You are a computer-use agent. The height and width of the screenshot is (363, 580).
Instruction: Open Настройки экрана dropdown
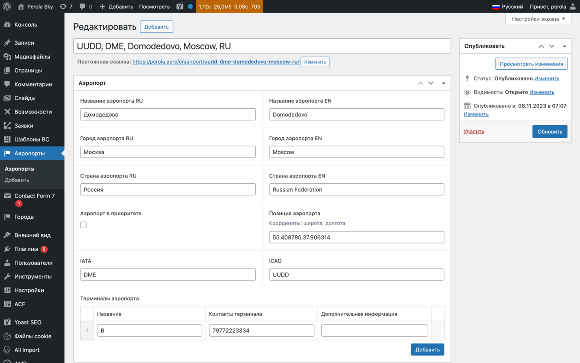click(538, 19)
